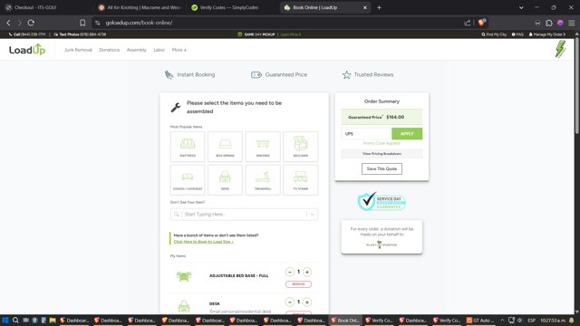This screenshot has width=580, height=326.
Task: Close the Book Online | LoadUp tab
Action: click(x=364, y=7)
